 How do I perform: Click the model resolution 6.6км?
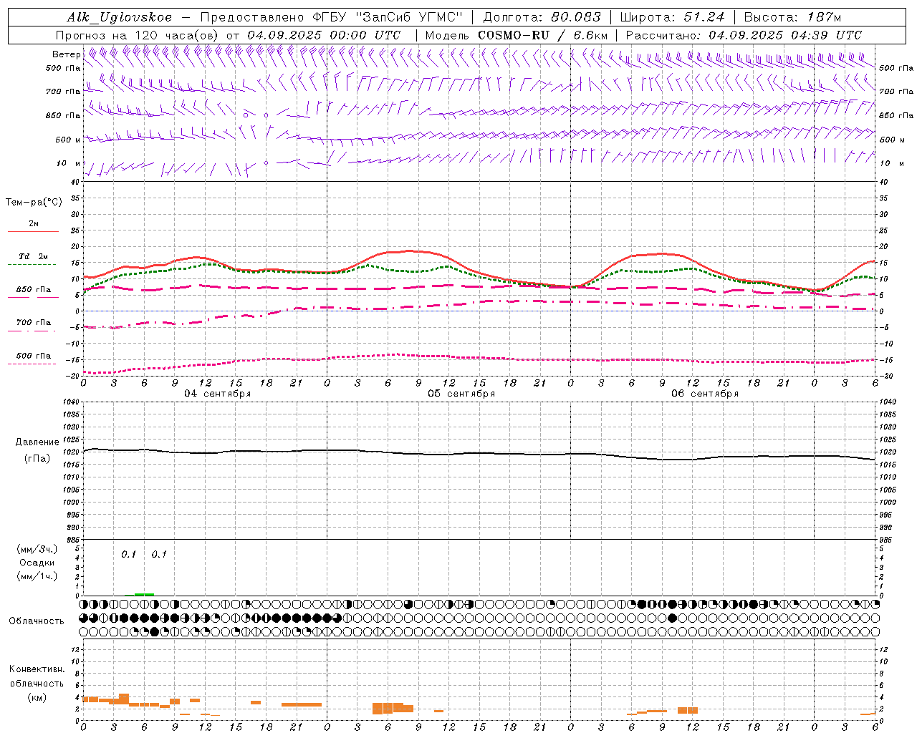[590, 35]
